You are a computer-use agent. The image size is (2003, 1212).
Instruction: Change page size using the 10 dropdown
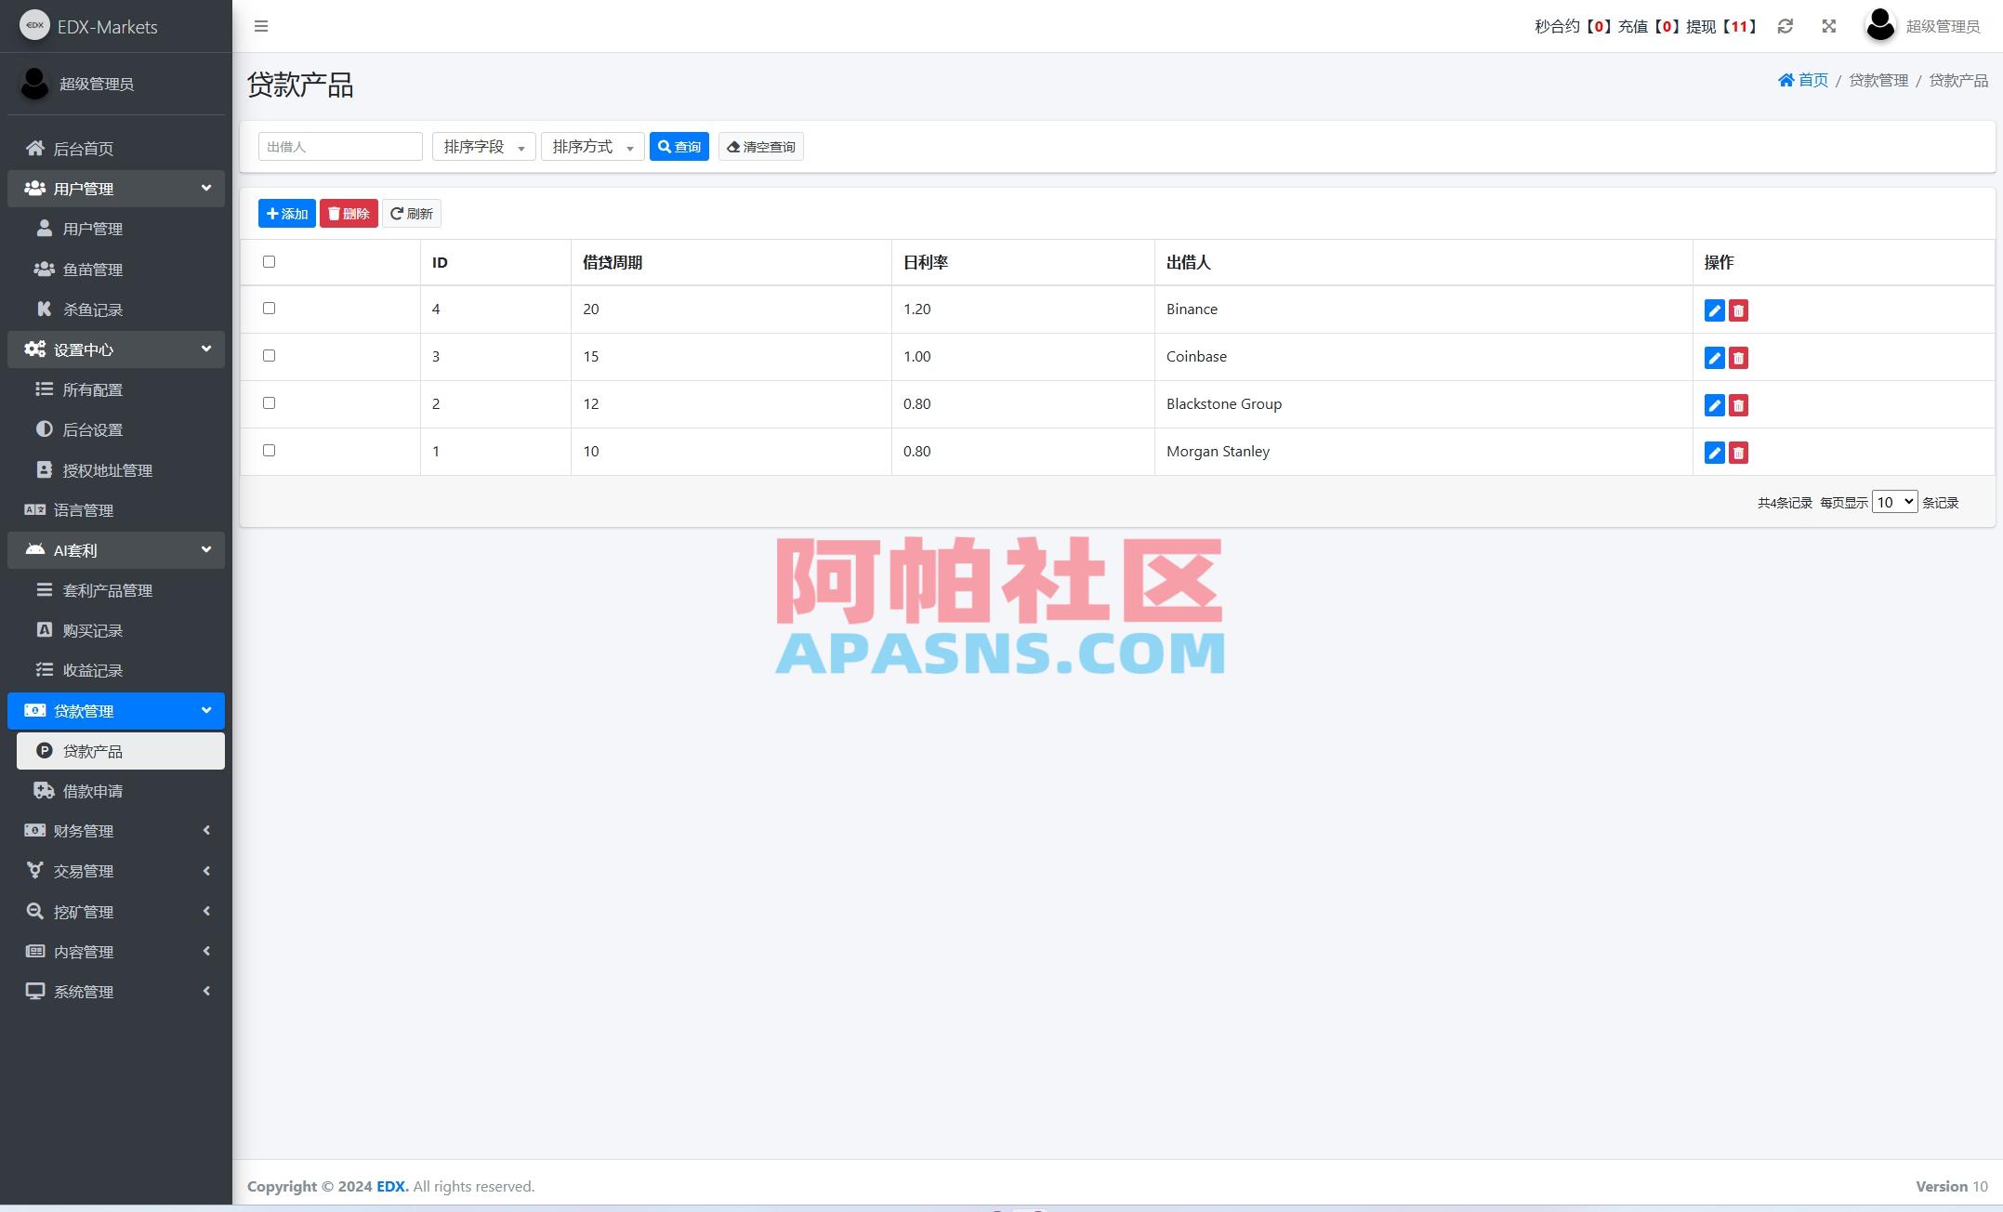[x=1893, y=502]
